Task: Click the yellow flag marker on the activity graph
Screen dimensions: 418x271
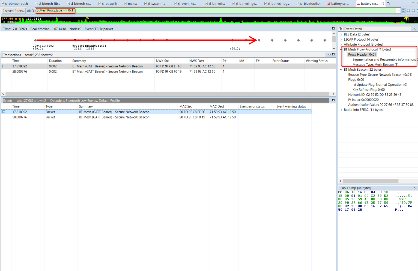Action: coord(87,19)
